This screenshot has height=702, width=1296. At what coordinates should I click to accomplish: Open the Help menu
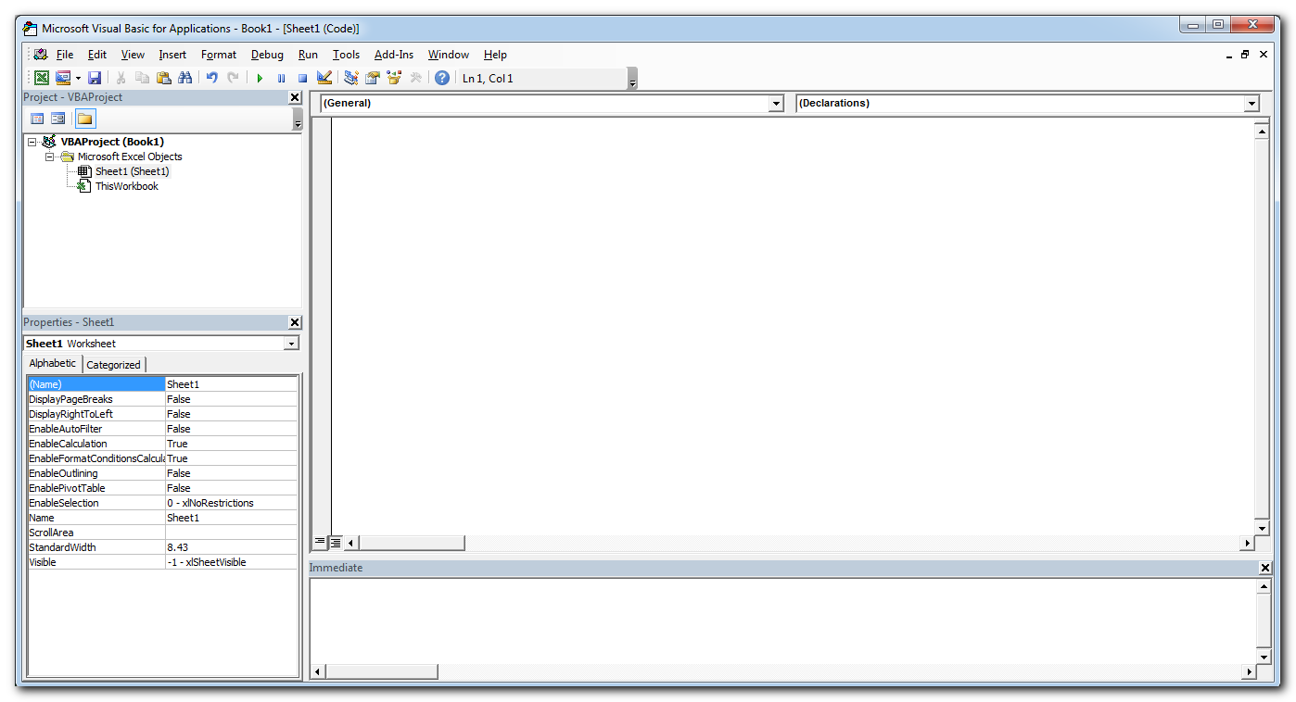coord(495,55)
